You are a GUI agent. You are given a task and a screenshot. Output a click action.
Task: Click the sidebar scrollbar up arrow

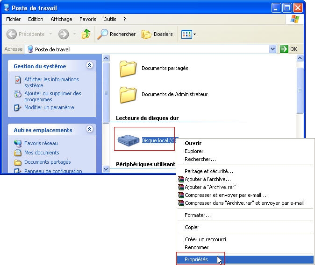[106, 58]
